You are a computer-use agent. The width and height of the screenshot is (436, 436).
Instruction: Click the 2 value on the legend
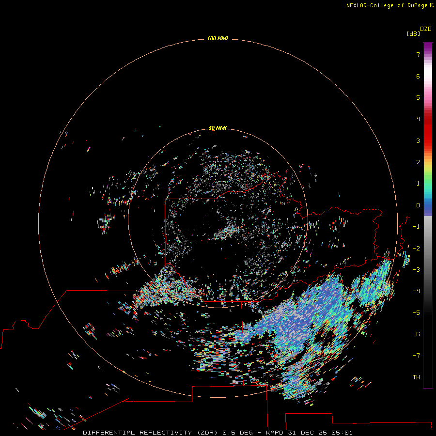[x=418, y=162]
